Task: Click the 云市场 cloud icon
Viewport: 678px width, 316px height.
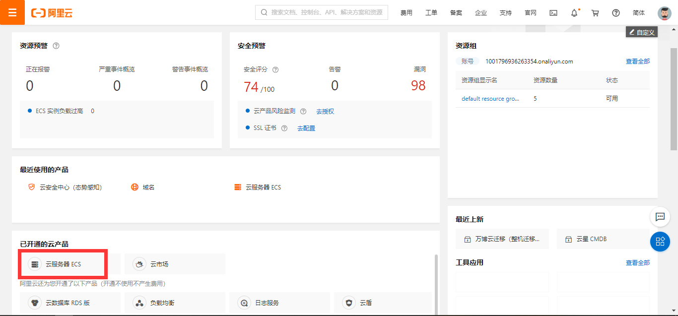Action: pyautogui.click(x=139, y=264)
